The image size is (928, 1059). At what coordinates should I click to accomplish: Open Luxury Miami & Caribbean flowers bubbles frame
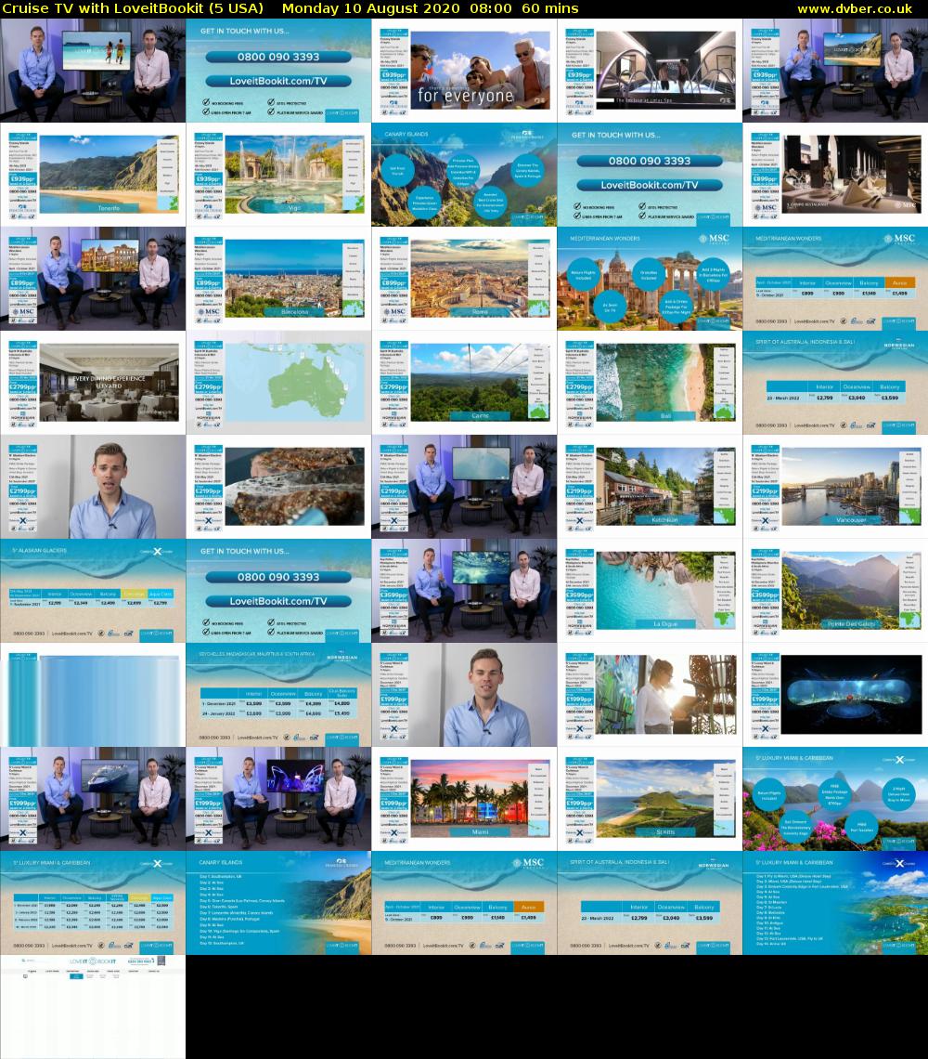835,798
